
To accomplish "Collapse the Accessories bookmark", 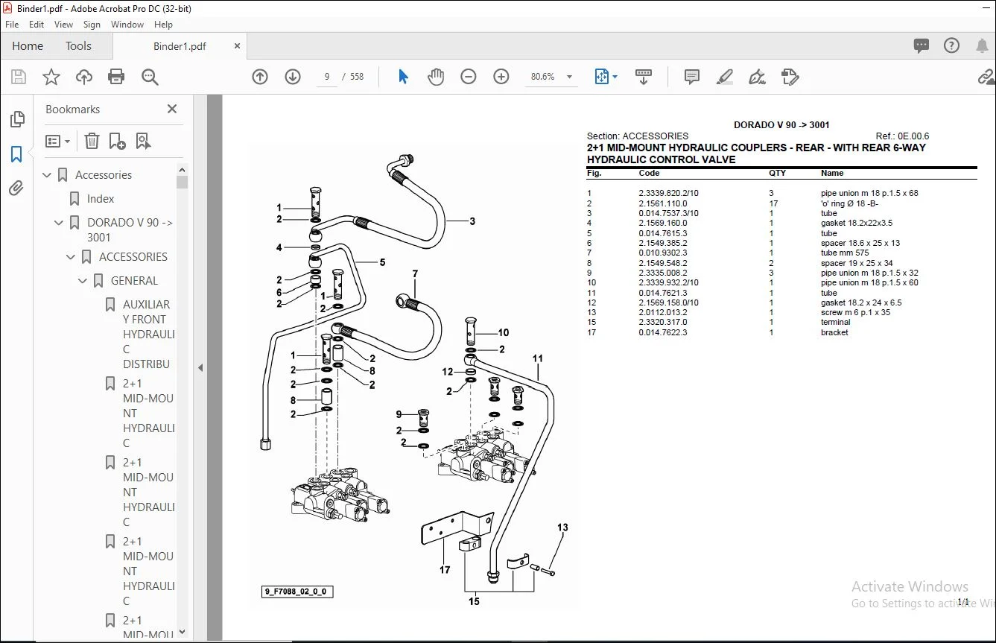I will coord(48,175).
